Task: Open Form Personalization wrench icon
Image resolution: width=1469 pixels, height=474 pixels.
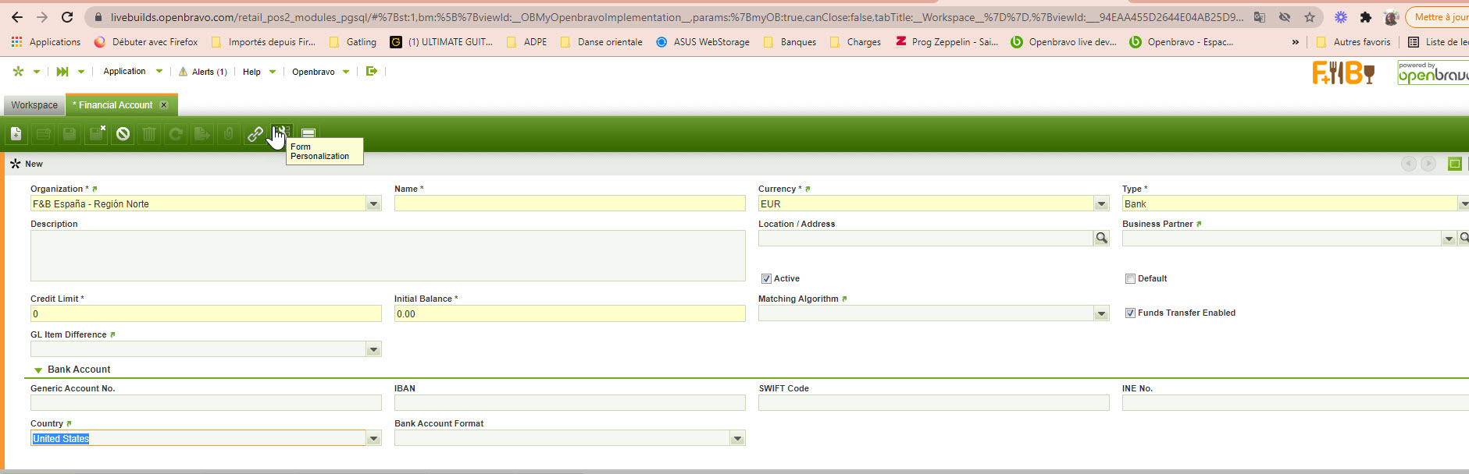Action: pos(282,133)
